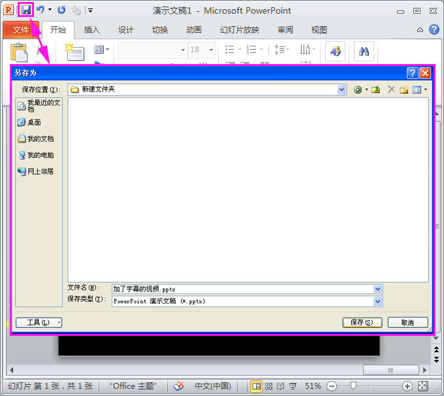Click the zoom in plus button

(407, 386)
